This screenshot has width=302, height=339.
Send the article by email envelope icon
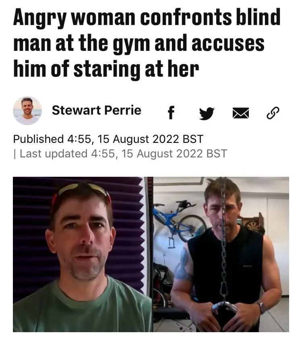pyautogui.click(x=240, y=113)
